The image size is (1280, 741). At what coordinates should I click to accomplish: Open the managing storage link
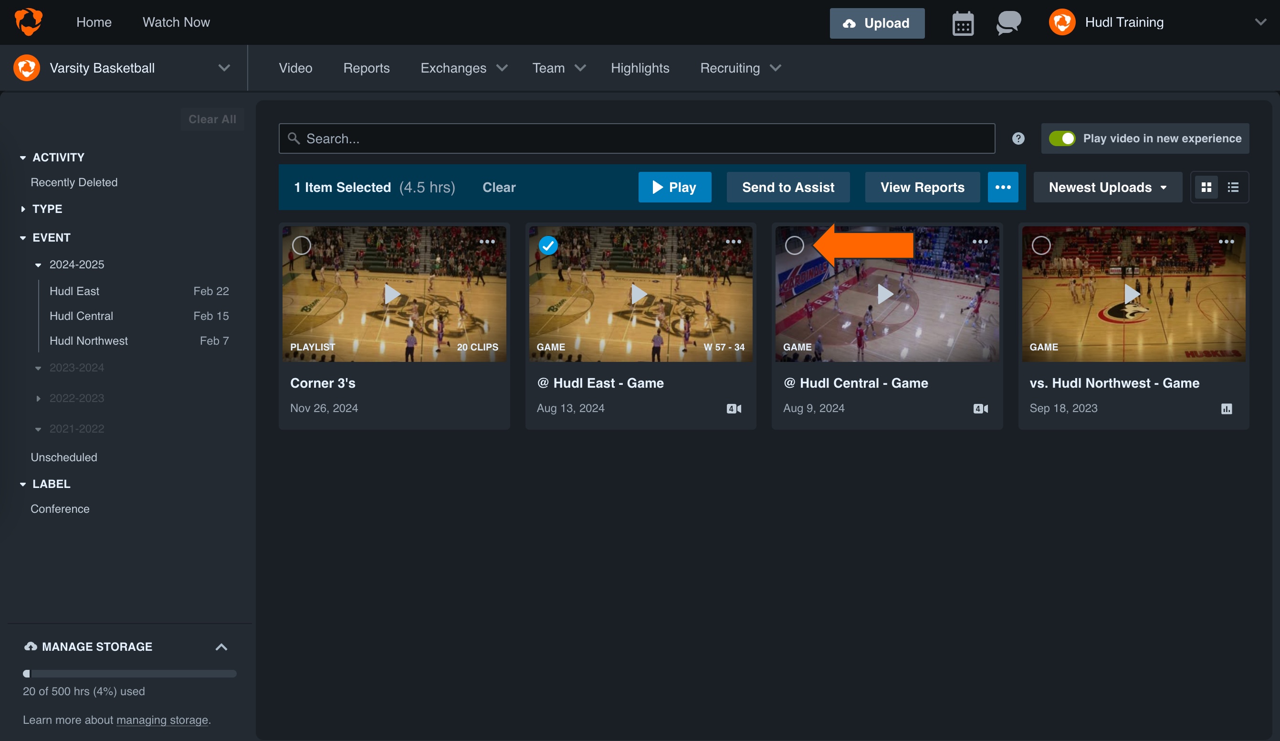tap(162, 720)
